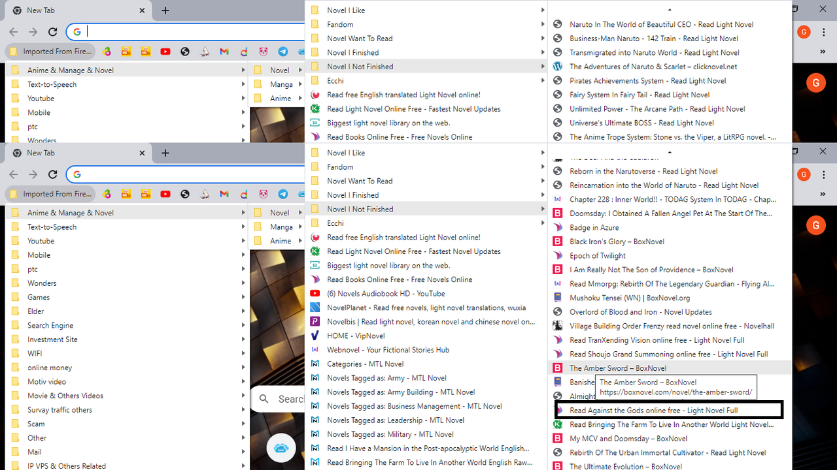Viewport: 837px width, 470px height.
Task: Open Reborn in the Narutoverse bookmark
Action: click(x=670, y=172)
